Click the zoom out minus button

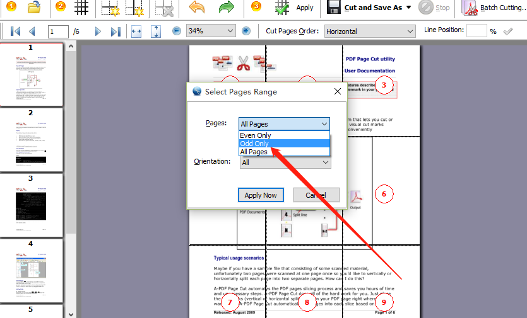(x=177, y=31)
